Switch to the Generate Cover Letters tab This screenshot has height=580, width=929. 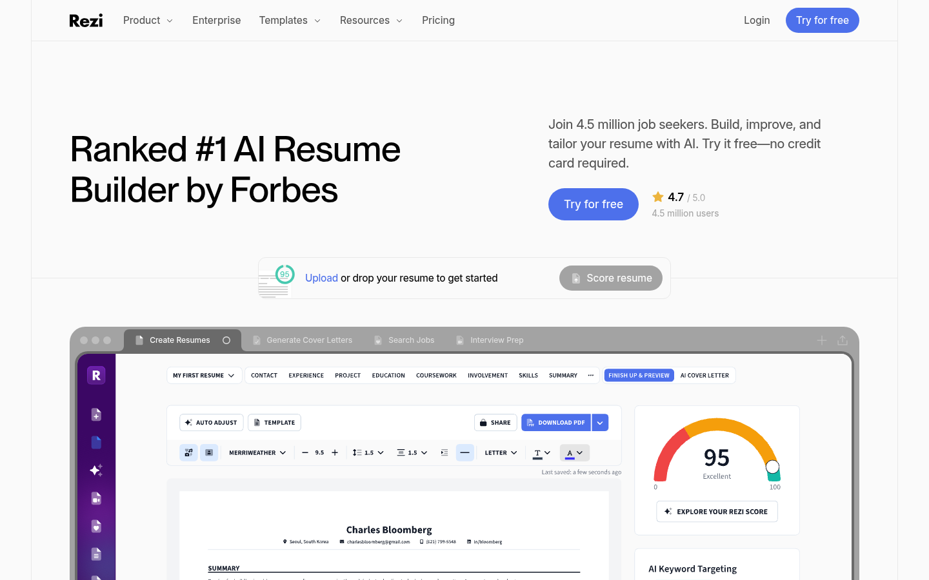point(303,340)
